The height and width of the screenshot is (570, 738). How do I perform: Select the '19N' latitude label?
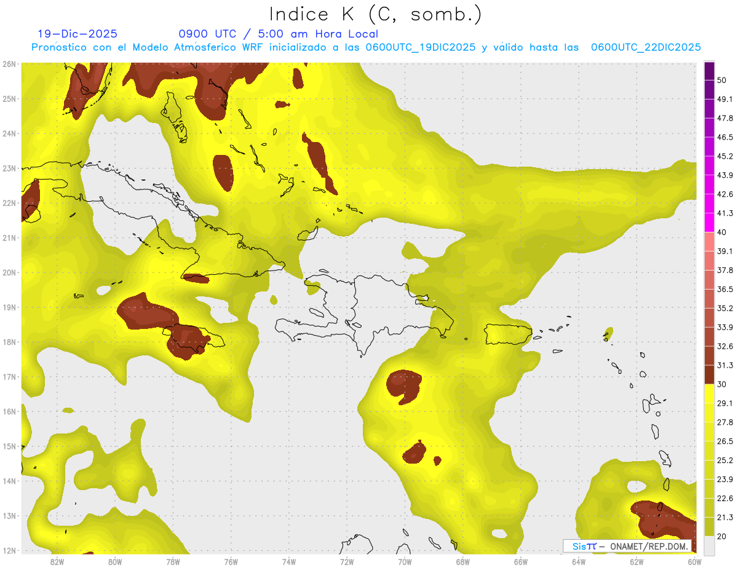click(x=9, y=307)
